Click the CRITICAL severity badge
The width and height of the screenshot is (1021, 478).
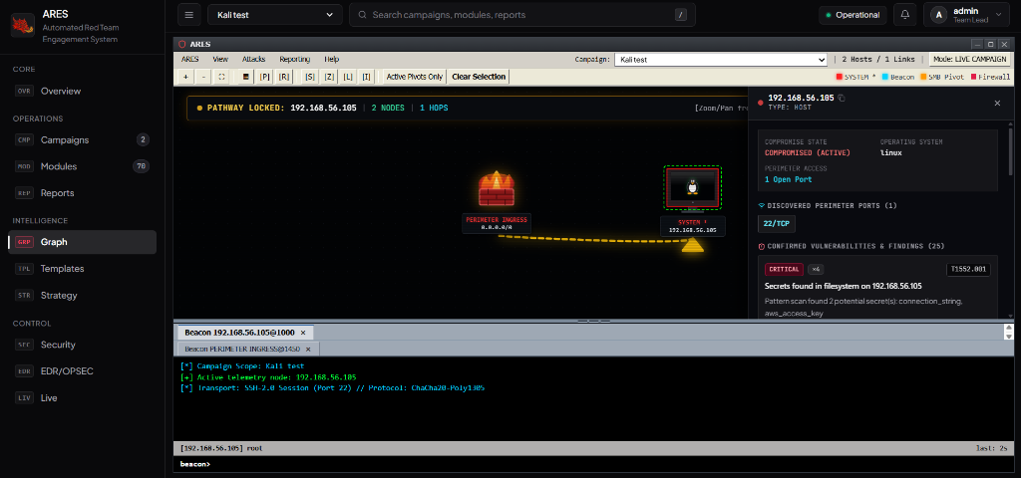point(784,269)
